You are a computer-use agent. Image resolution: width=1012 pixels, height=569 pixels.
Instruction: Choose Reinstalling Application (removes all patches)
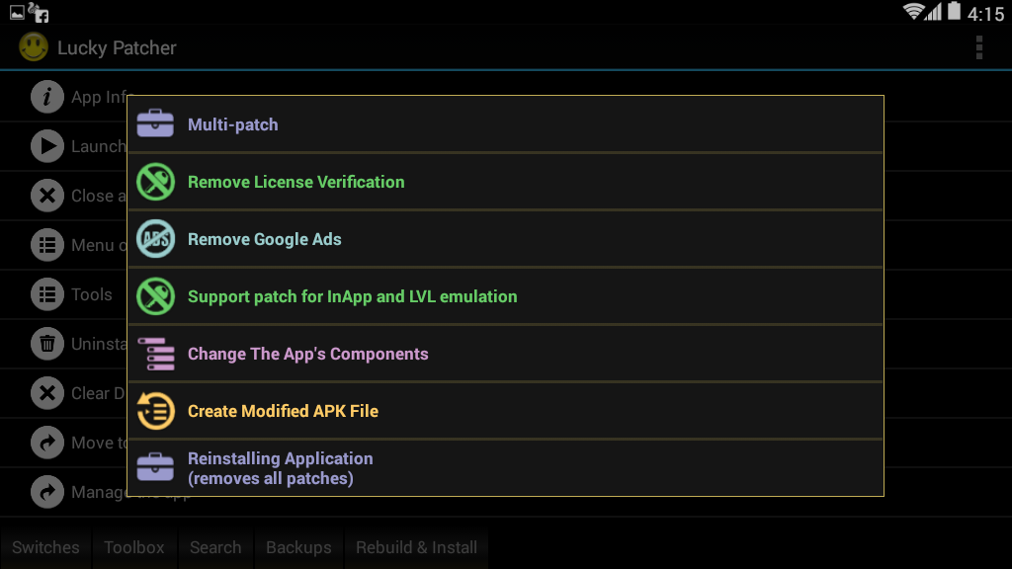coord(505,467)
